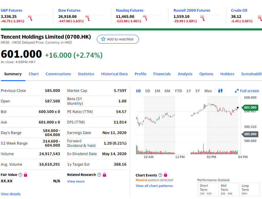Go to the Financials tab
The width and height of the screenshot is (262, 199).
click(x=162, y=74)
